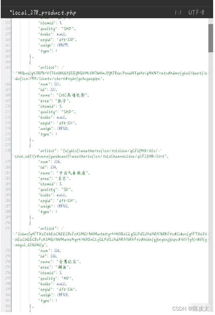Click the CSDN @陈皮太 watermark link
This screenshot has width=215, height=315.
click(190, 309)
